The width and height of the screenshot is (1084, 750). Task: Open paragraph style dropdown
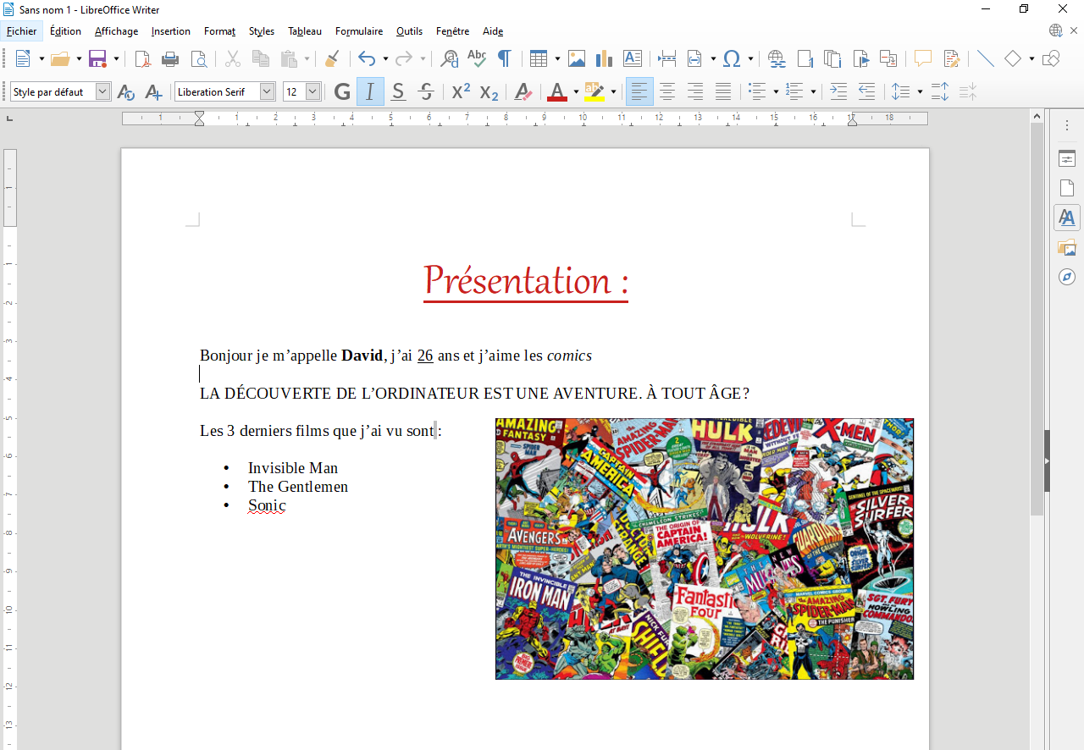point(103,91)
